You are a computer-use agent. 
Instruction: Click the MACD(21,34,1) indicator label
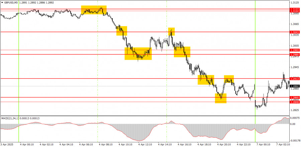[10, 118]
